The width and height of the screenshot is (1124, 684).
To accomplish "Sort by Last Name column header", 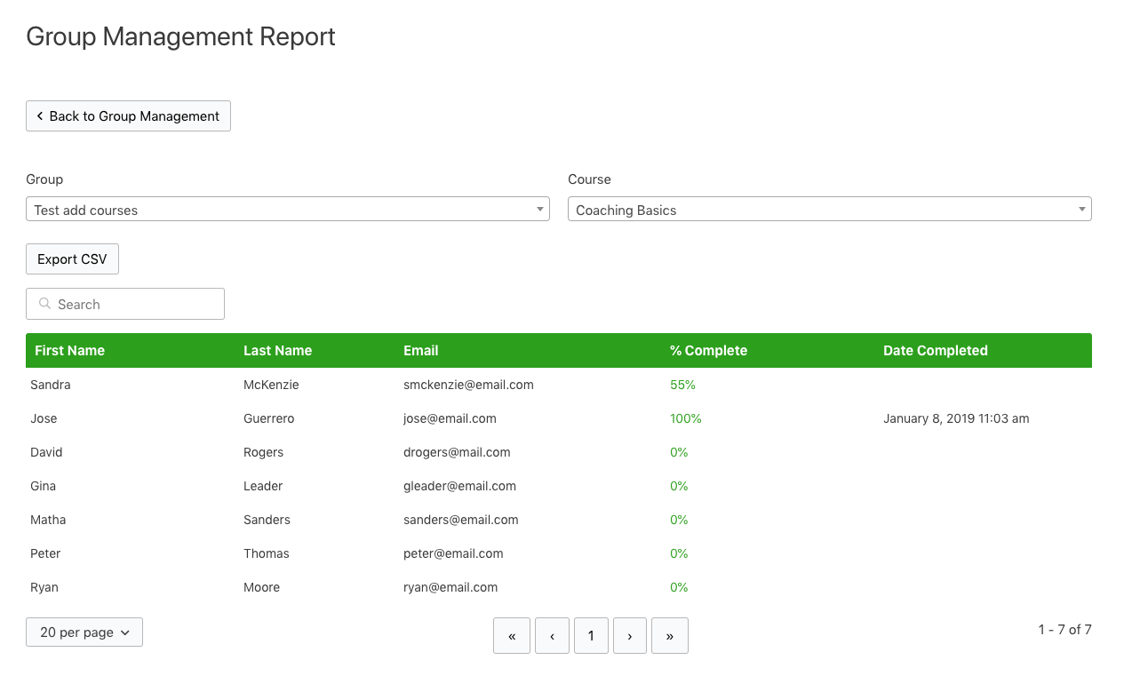I will (277, 351).
